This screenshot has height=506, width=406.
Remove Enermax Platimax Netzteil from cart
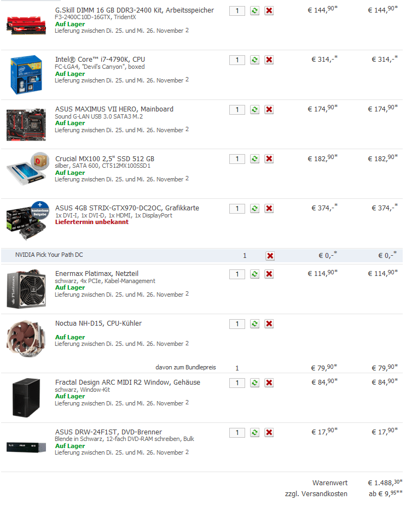pyautogui.click(x=269, y=274)
